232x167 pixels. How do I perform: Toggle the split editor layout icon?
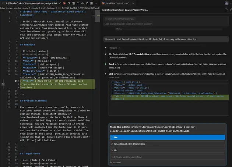click(x=91, y=3)
